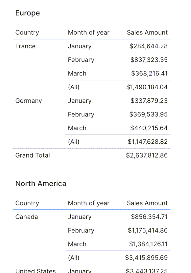Click Canada February value $1,175,414.86
191x273 pixels.
click(148, 230)
